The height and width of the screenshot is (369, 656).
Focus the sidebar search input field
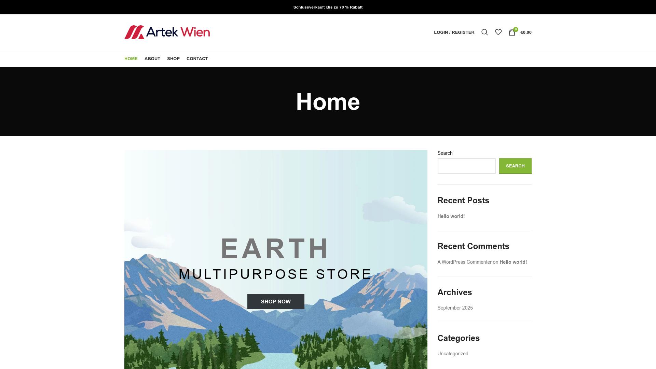(466, 166)
